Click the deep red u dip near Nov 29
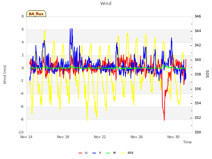Screen dimensions: 212x159 click(x=164, y=120)
